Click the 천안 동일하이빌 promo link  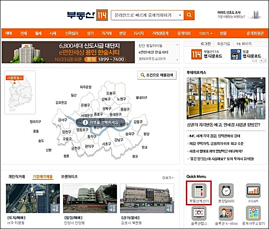pos(150,46)
